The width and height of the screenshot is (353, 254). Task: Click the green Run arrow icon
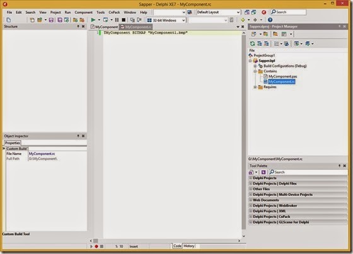tap(93, 20)
